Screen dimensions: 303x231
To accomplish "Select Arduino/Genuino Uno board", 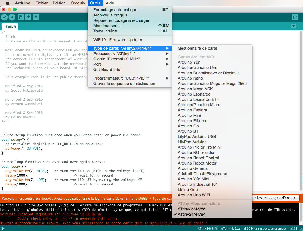I will [212, 68].
